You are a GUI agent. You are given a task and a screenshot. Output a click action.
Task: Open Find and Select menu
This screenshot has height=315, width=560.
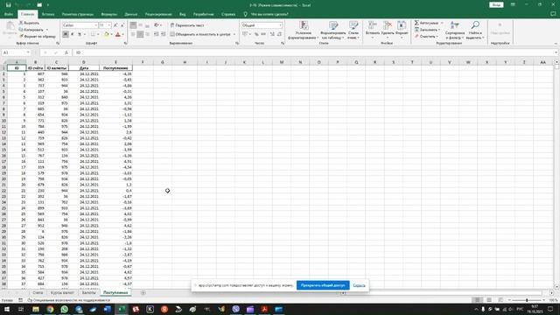475,30
